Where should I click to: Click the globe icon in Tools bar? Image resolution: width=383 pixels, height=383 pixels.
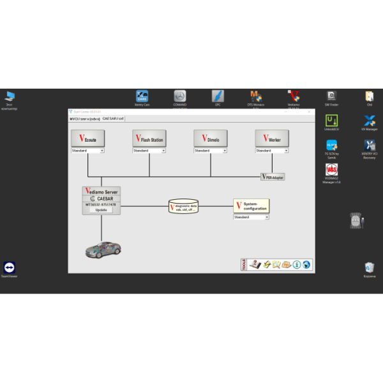pos(307,264)
